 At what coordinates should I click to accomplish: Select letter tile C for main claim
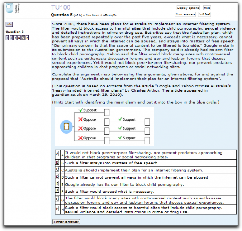pyautogui.click(x=57, y=170)
